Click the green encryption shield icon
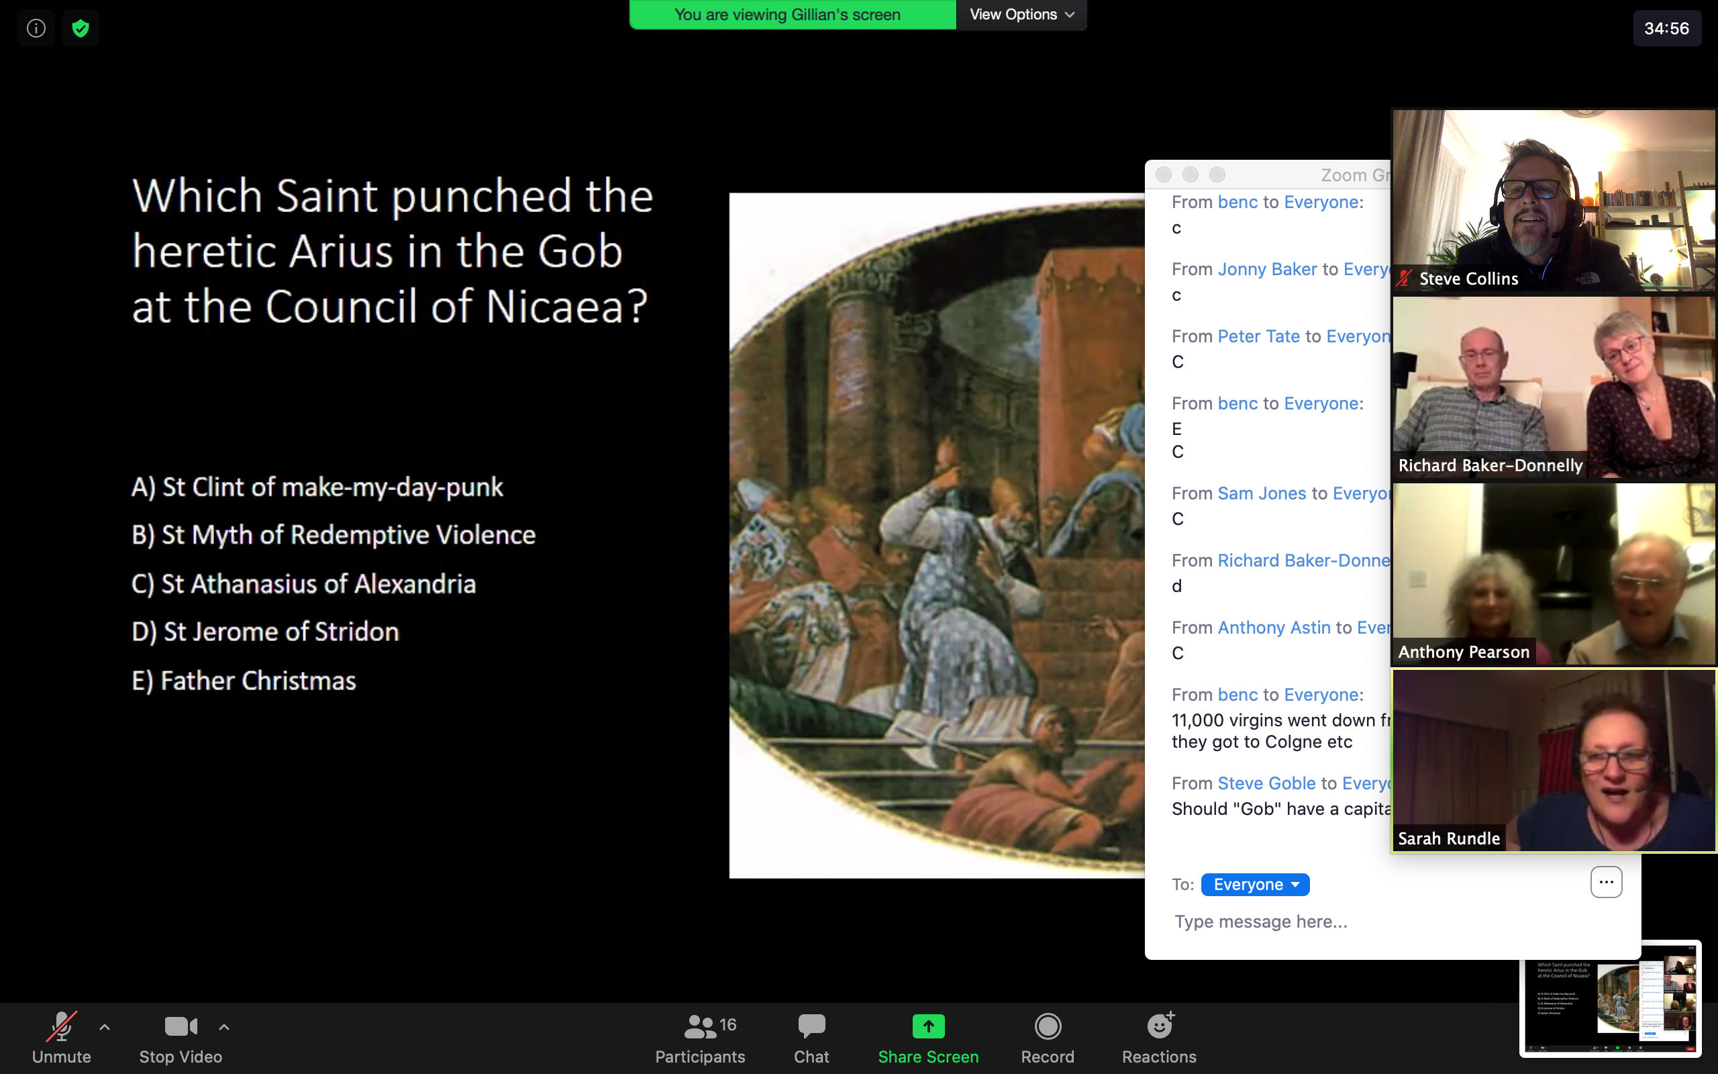 coord(81,28)
